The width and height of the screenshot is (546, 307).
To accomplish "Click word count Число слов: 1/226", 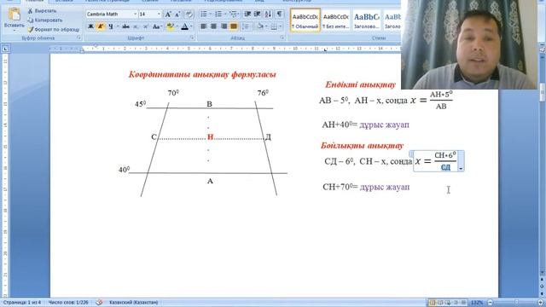I will pyautogui.click(x=68, y=303).
